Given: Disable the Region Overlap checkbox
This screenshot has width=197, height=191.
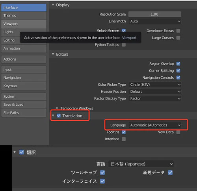Looking at the screenshot, I should point(178,64).
